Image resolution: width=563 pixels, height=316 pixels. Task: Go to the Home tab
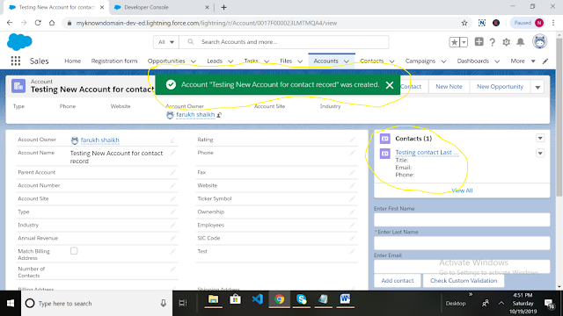72,61
